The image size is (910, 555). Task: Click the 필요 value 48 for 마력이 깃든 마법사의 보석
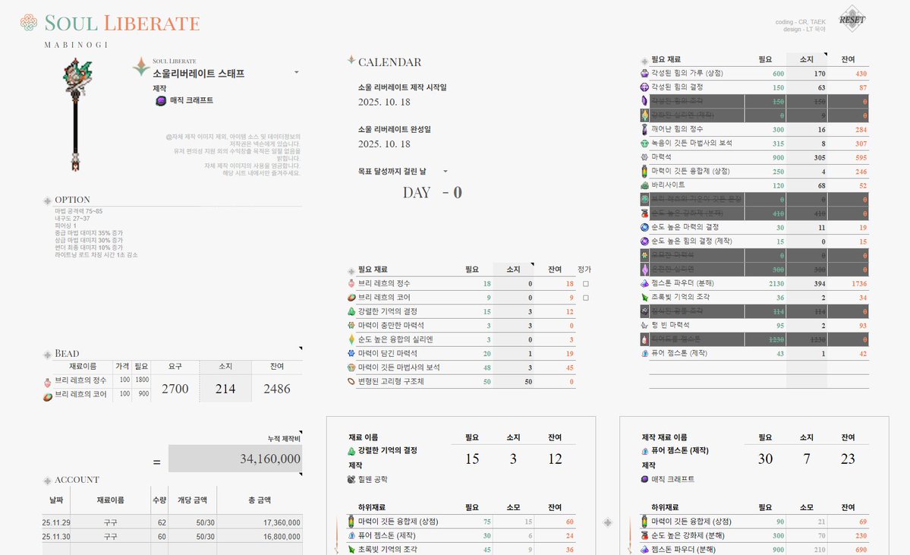487,368
